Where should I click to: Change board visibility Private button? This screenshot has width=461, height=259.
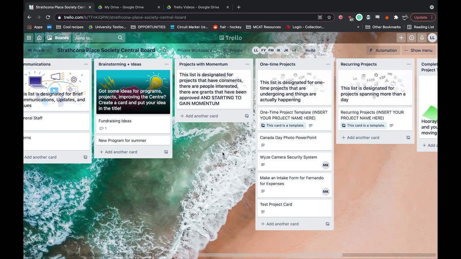tap(233, 50)
